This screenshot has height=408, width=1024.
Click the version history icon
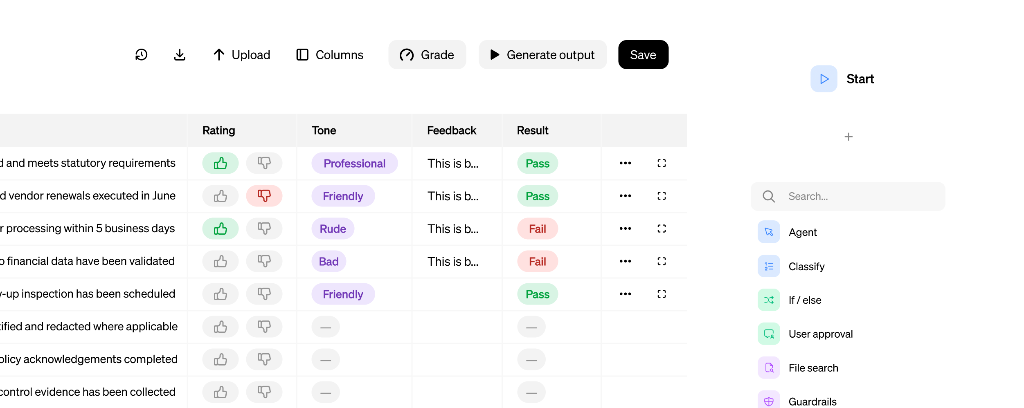tap(141, 54)
